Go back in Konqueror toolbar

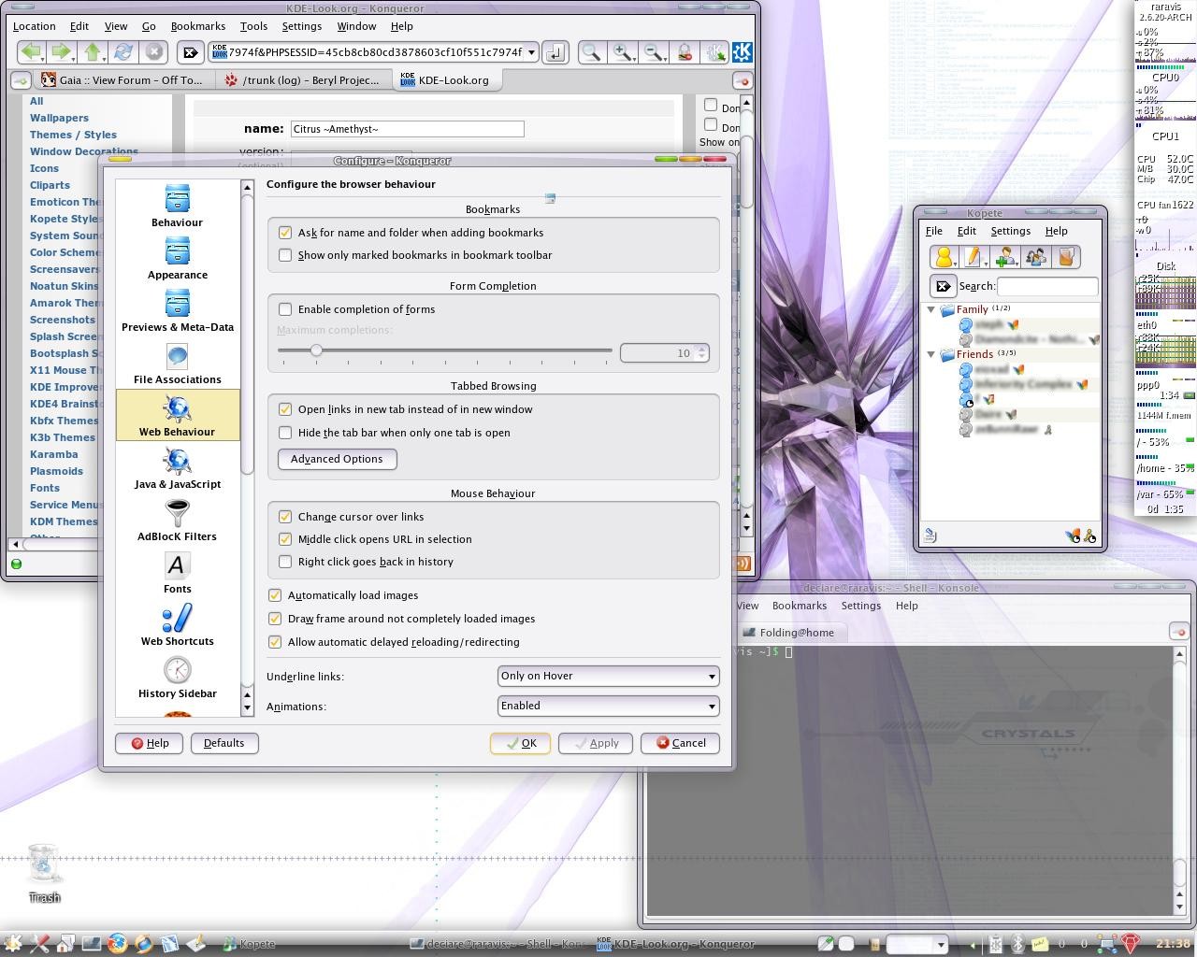[31, 52]
